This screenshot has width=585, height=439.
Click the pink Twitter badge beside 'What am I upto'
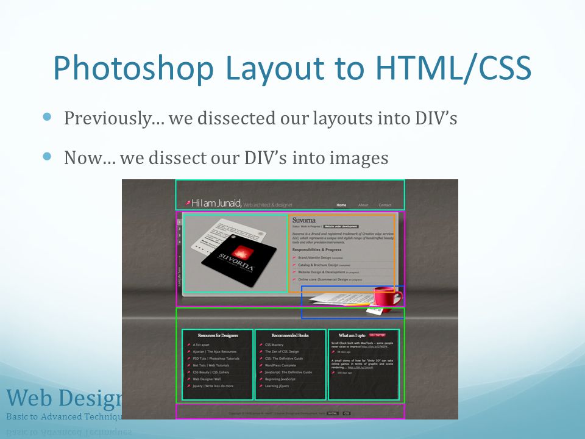(377, 335)
